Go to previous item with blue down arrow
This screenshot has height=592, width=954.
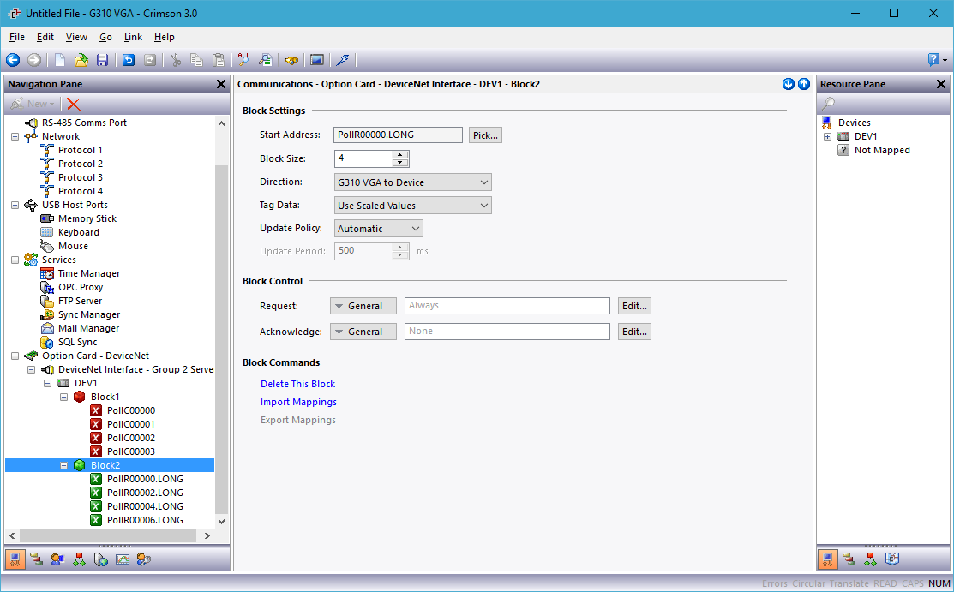pos(789,84)
